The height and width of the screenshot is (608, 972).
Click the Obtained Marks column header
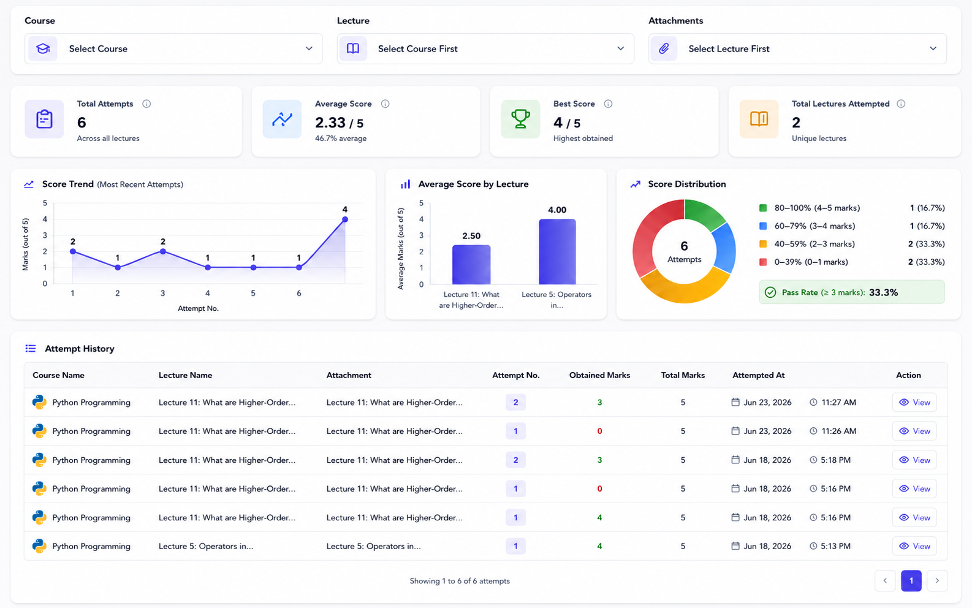pos(599,375)
